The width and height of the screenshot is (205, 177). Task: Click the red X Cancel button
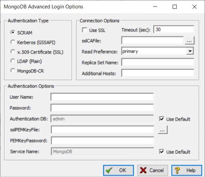click(153, 170)
